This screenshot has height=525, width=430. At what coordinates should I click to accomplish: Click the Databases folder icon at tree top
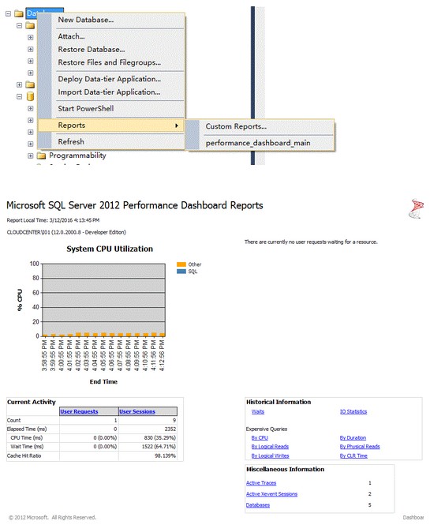click(x=19, y=13)
